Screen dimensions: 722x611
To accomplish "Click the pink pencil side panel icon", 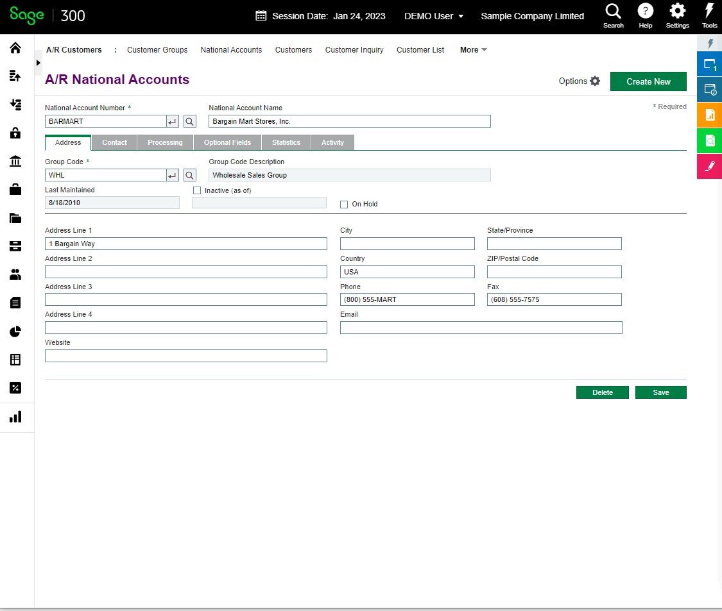I will point(710,166).
